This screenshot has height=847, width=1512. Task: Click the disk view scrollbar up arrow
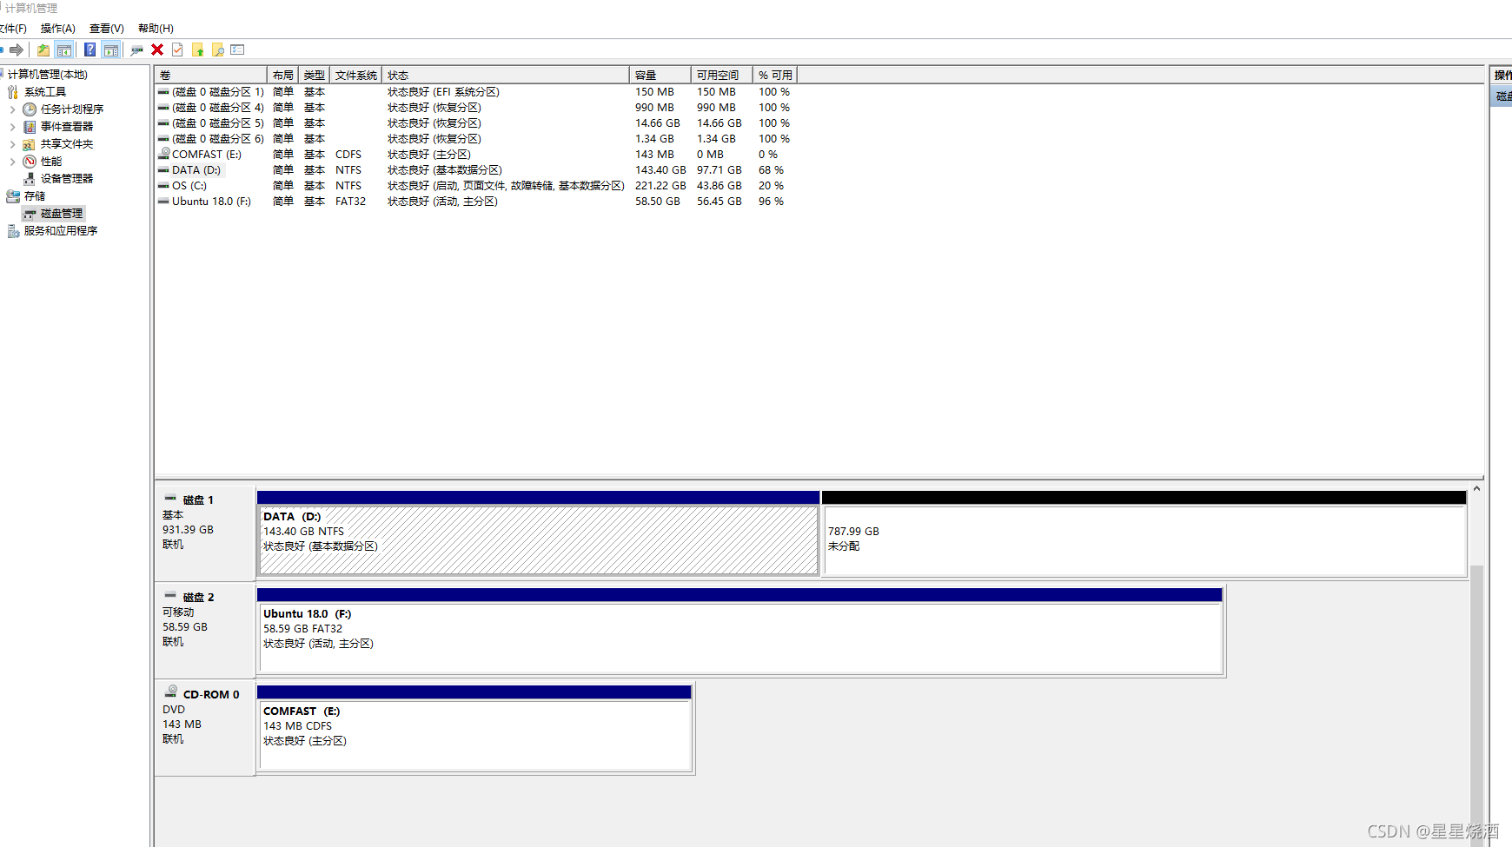[1476, 489]
